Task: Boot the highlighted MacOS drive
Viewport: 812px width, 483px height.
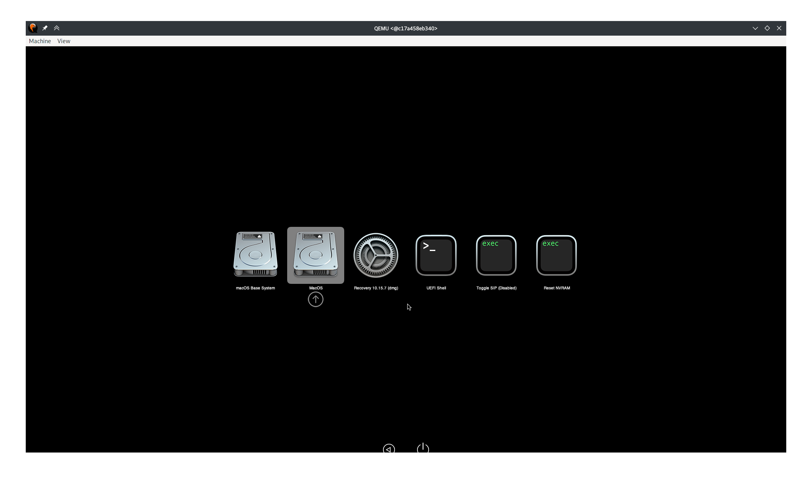Action: 315,255
